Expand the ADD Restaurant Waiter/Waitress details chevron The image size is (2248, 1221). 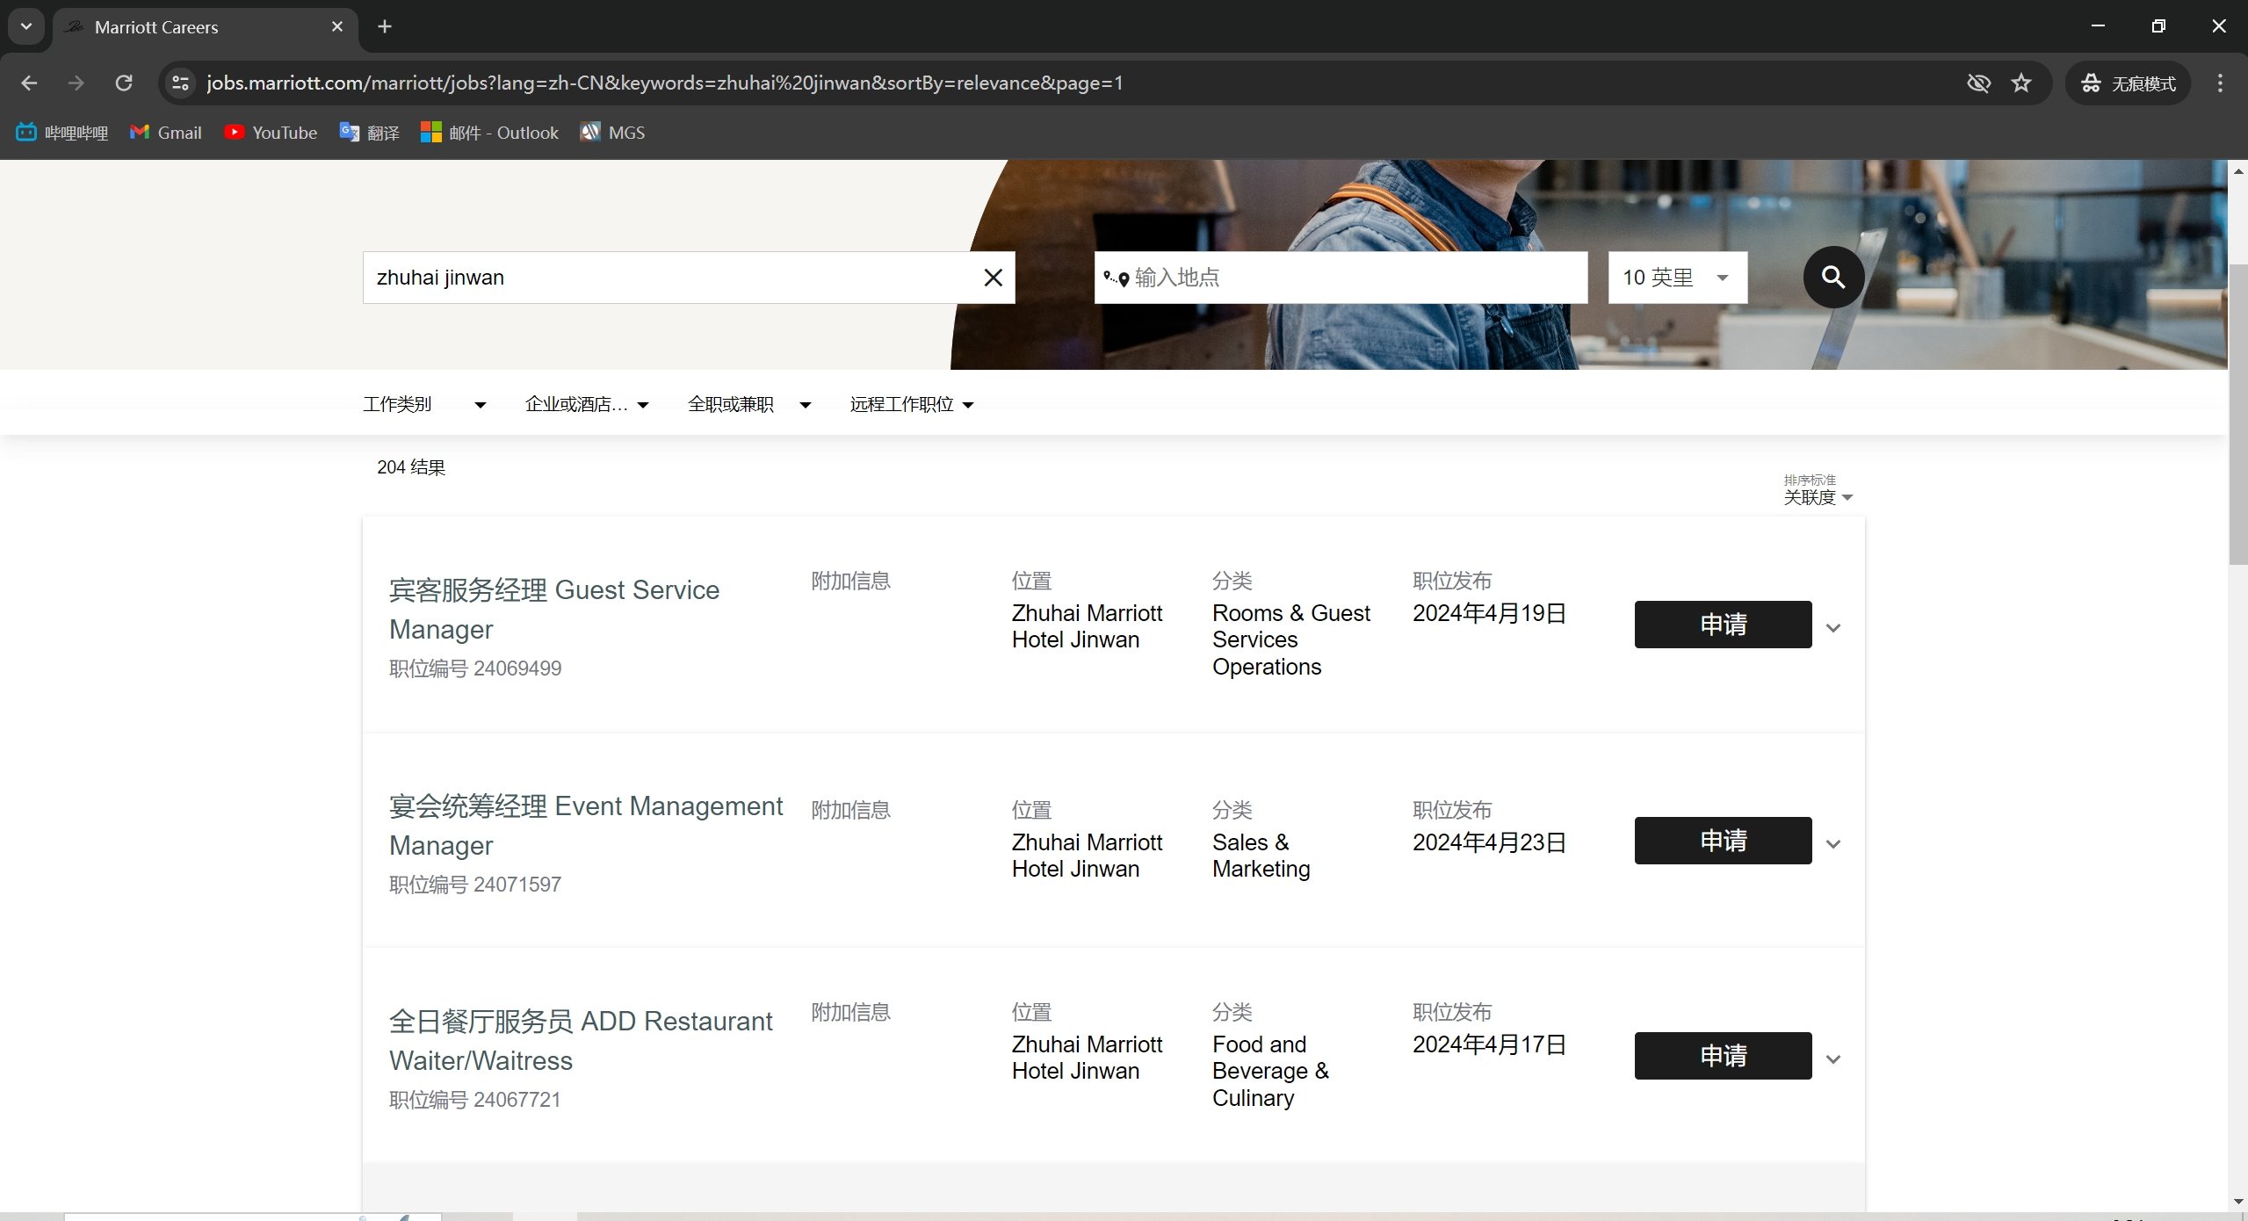click(x=1833, y=1059)
